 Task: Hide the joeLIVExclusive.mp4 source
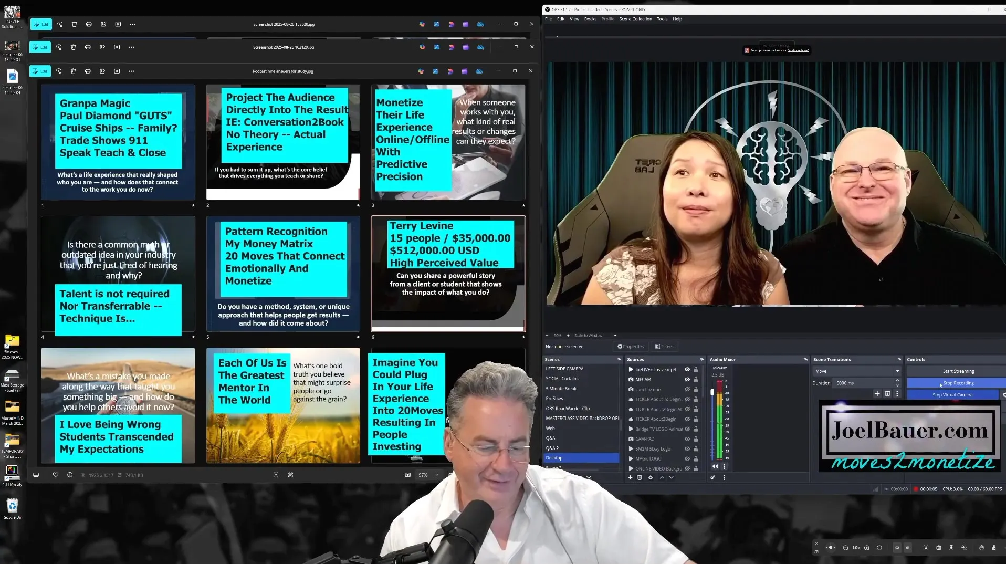687,370
